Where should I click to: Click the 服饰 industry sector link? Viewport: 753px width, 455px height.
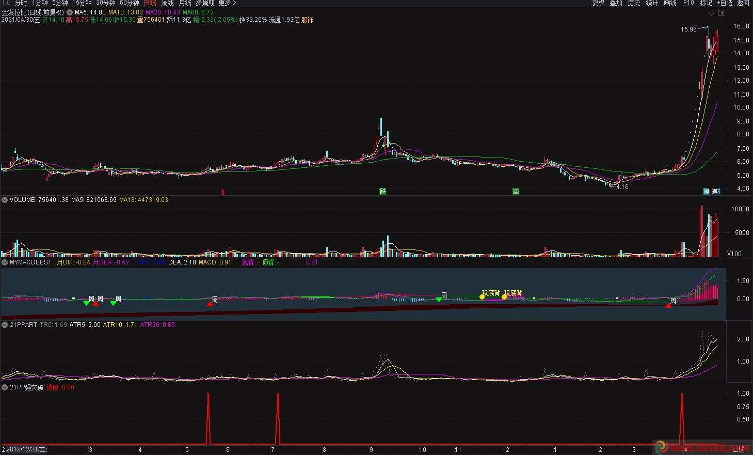(307, 20)
